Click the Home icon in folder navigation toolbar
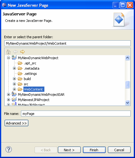 point(8,52)
